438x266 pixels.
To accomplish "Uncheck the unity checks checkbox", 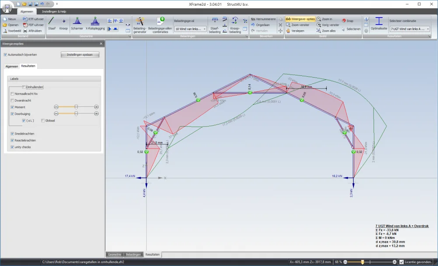I will (x=12, y=147).
